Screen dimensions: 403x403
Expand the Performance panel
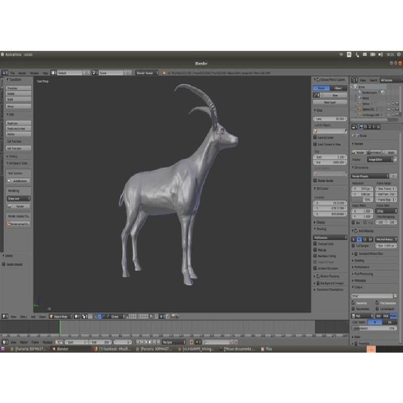(362, 267)
